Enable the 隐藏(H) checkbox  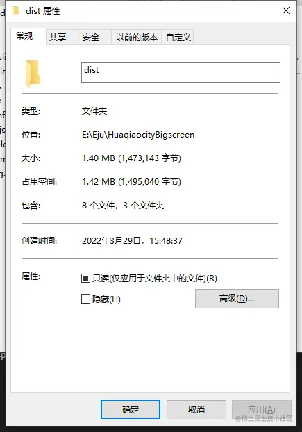85,299
